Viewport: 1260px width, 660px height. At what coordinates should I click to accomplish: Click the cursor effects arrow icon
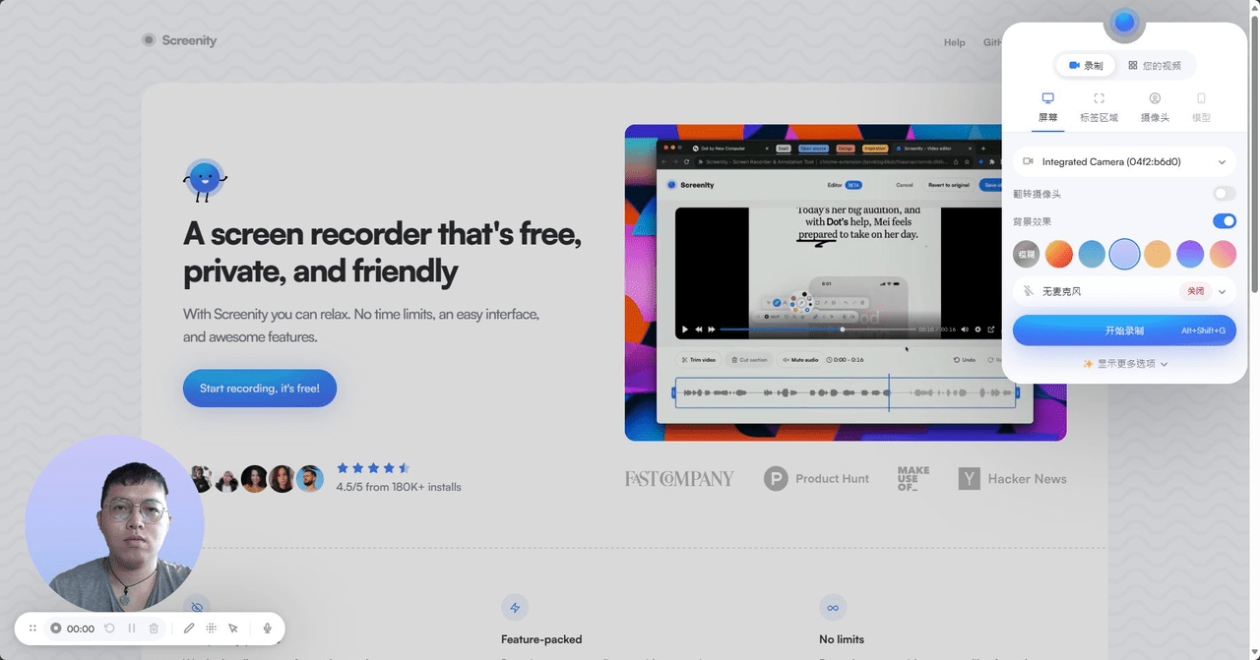click(233, 629)
